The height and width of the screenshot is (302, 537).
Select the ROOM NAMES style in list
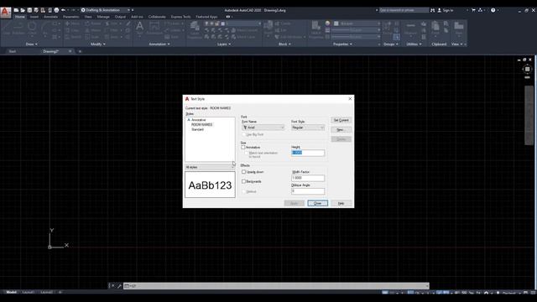click(x=201, y=125)
